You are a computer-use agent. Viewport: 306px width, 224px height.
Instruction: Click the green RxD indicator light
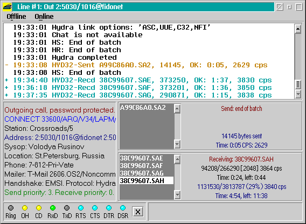[53, 208]
